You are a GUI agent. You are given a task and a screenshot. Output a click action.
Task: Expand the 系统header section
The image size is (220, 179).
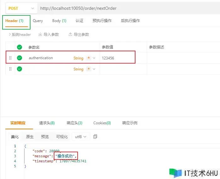[x=20, y=35]
